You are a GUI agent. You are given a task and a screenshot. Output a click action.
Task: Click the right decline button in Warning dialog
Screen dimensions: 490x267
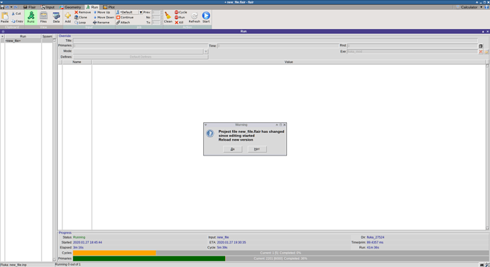(257, 149)
